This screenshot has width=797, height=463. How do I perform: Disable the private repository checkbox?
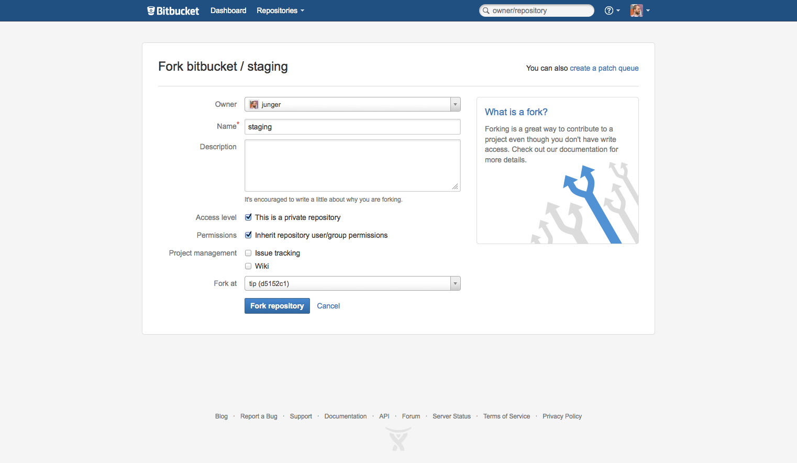[x=248, y=217]
